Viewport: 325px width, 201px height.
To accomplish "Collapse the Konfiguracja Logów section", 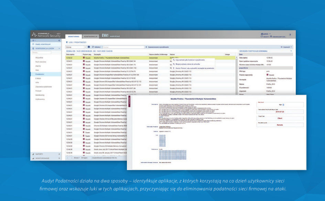I will tap(59, 49).
